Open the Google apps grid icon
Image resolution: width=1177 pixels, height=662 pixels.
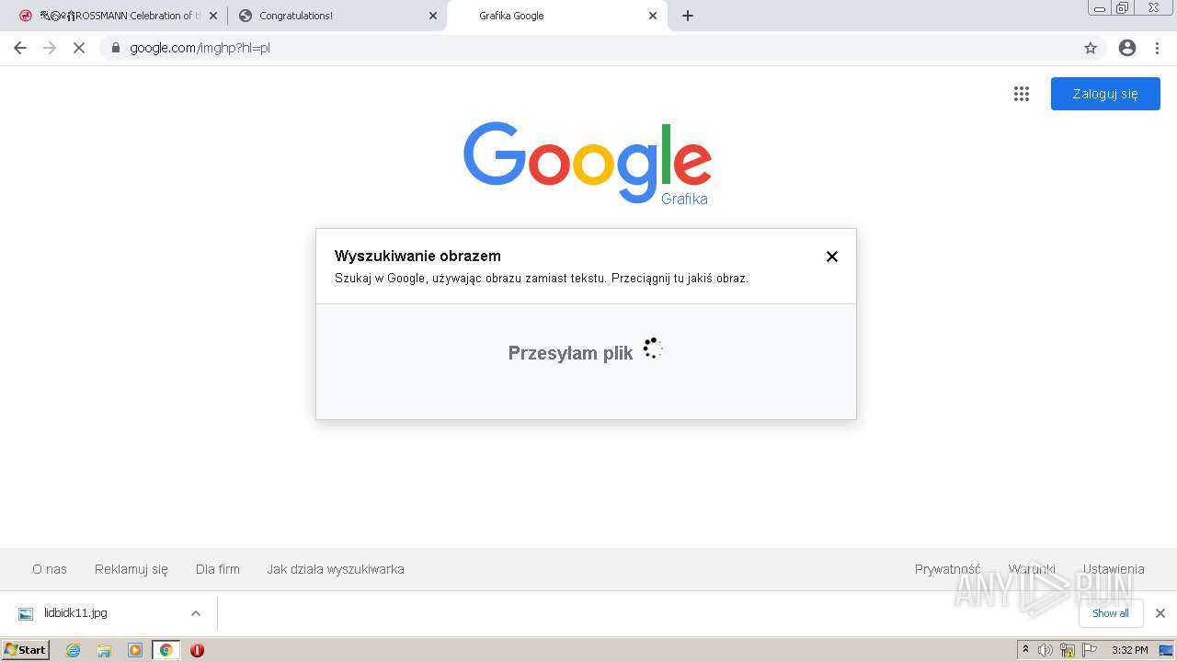(x=1022, y=94)
